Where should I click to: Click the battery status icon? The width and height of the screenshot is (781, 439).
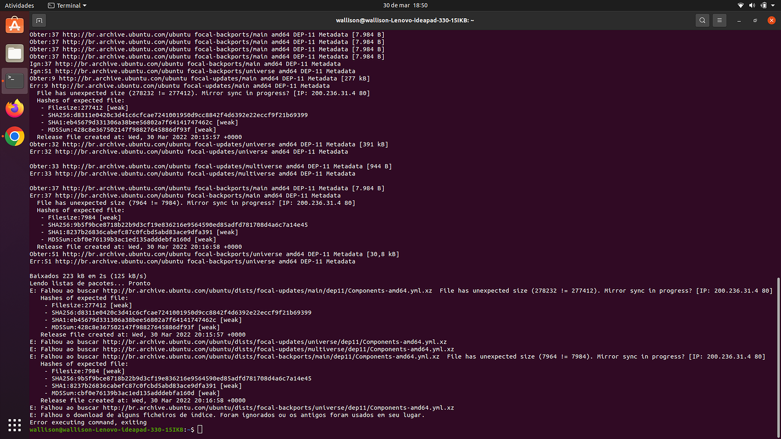tap(763, 5)
